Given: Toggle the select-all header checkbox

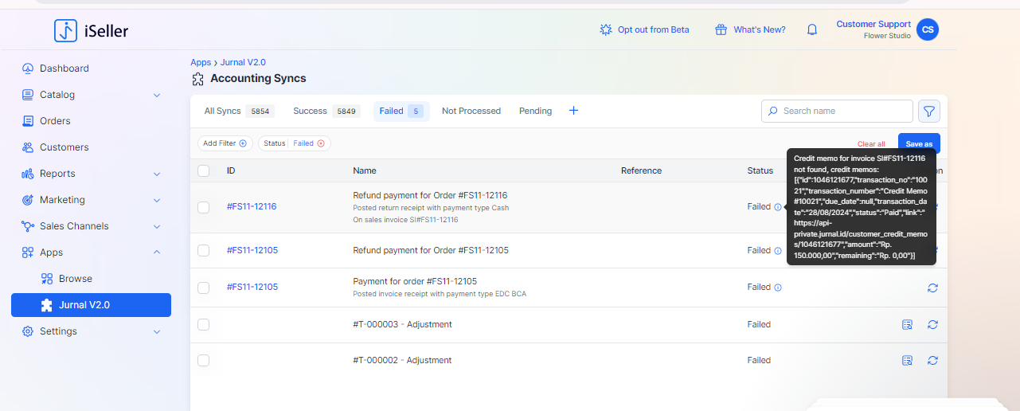Looking at the screenshot, I should pyautogui.click(x=204, y=170).
